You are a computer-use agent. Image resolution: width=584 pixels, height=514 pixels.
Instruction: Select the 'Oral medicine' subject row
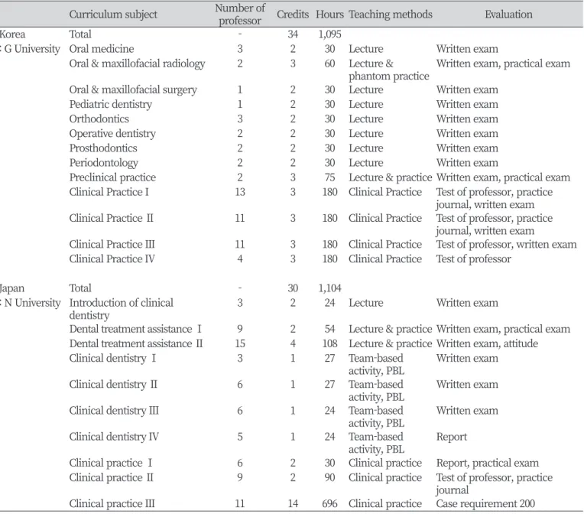pyautogui.click(x=102, y=49)
